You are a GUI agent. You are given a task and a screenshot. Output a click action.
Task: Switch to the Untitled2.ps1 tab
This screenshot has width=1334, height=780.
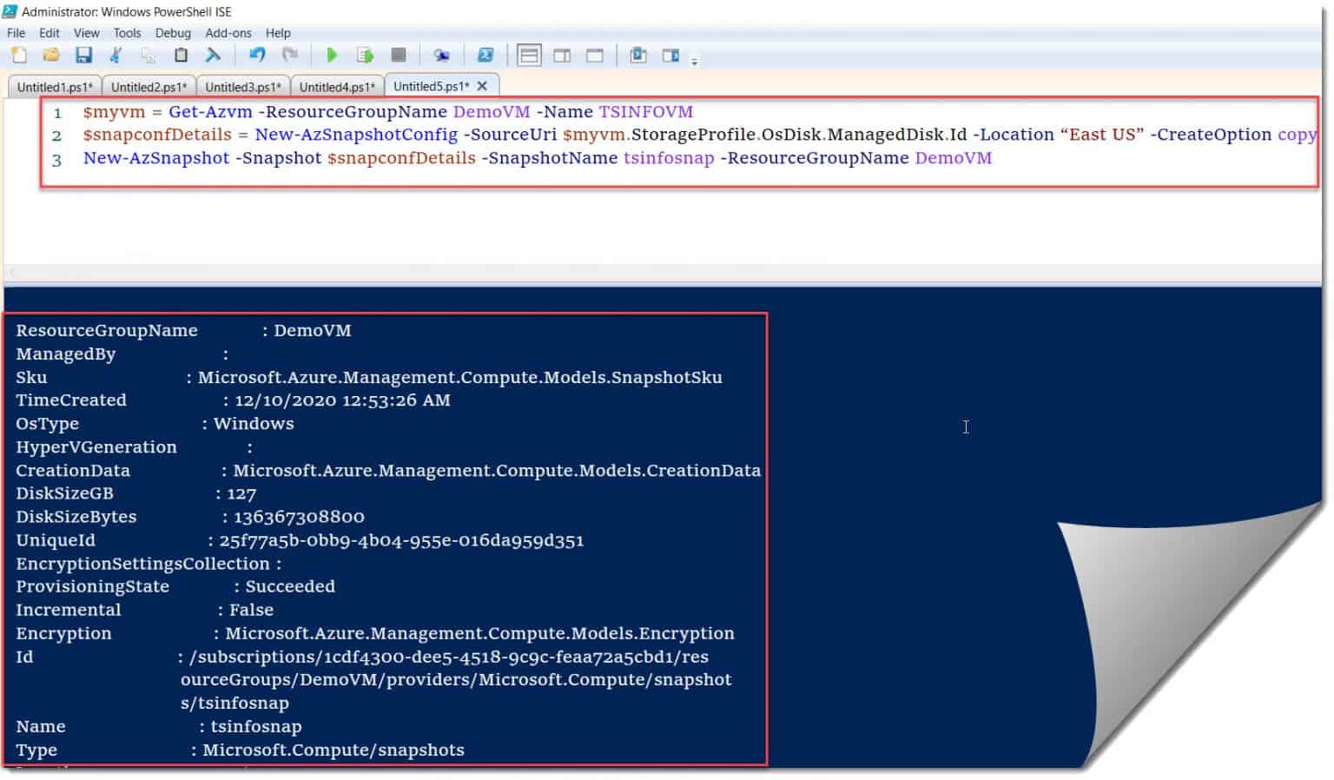[x=149, y=86]
